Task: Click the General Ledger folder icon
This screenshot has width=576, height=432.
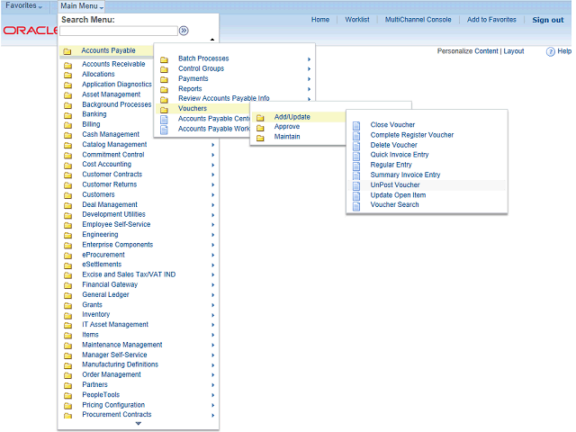Action: pos(67,295)
